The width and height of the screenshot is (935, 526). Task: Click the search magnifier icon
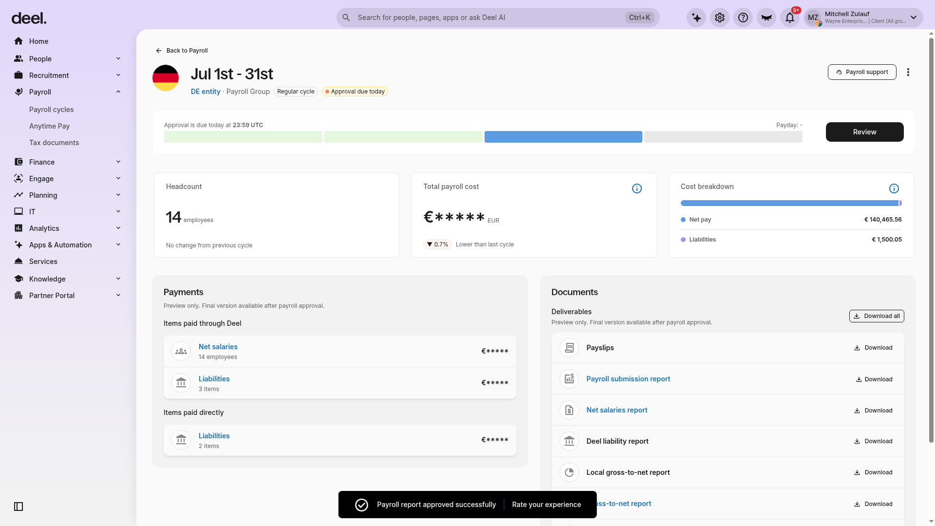(346, 18)
